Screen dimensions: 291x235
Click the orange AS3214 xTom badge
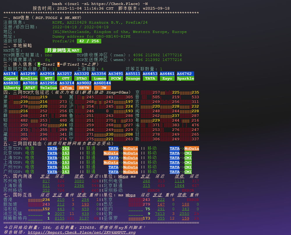pos(67,85)
